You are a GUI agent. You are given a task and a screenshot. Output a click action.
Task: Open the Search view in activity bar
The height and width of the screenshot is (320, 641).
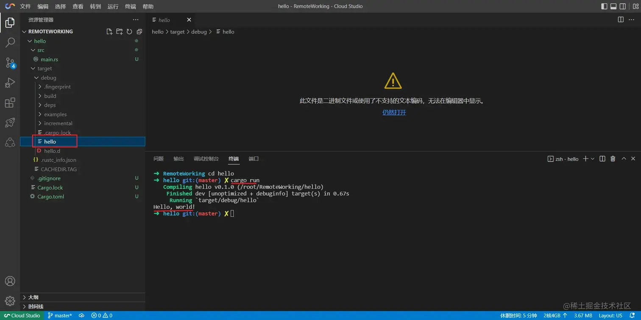coord(10,43)
